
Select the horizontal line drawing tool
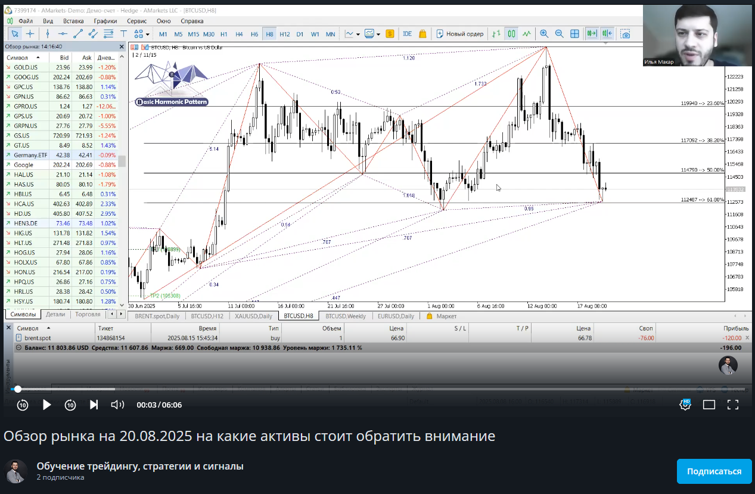pyautogui.click(x=63, y=34)
